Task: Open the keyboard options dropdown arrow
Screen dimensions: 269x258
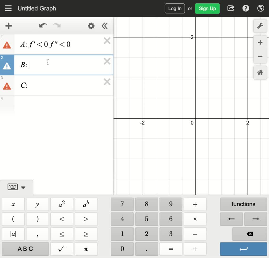Action: click(x=23, y=187)
